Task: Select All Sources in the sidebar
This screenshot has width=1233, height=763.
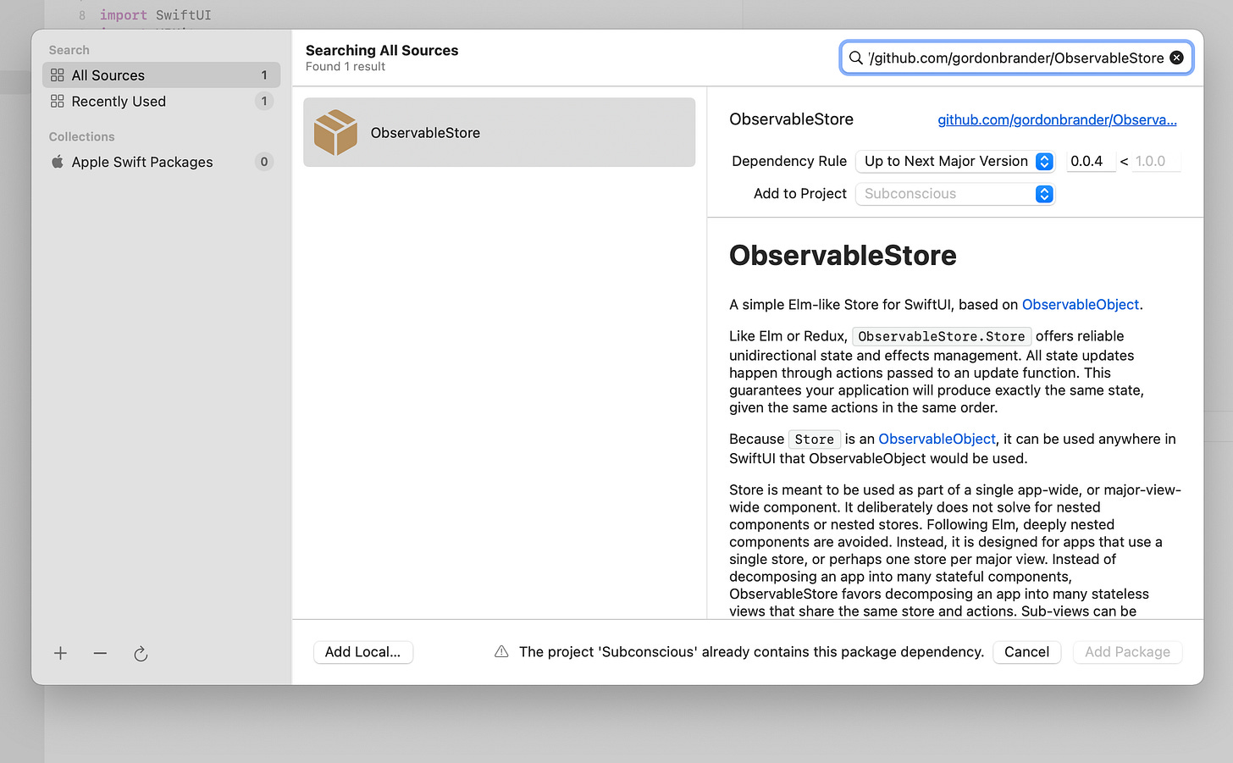Action: (x=161, y=75)
